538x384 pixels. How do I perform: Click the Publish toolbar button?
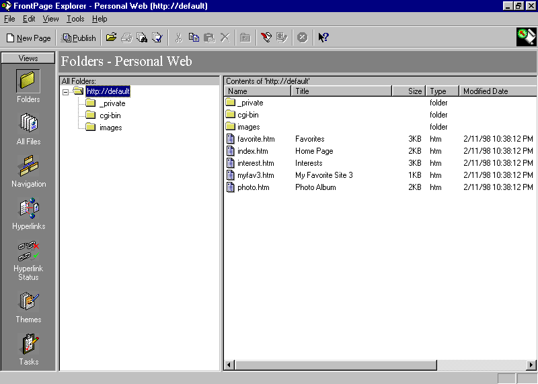coord(79,38)
